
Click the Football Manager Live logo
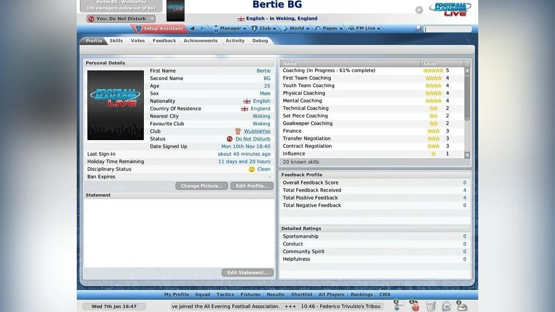coord(450,9)
